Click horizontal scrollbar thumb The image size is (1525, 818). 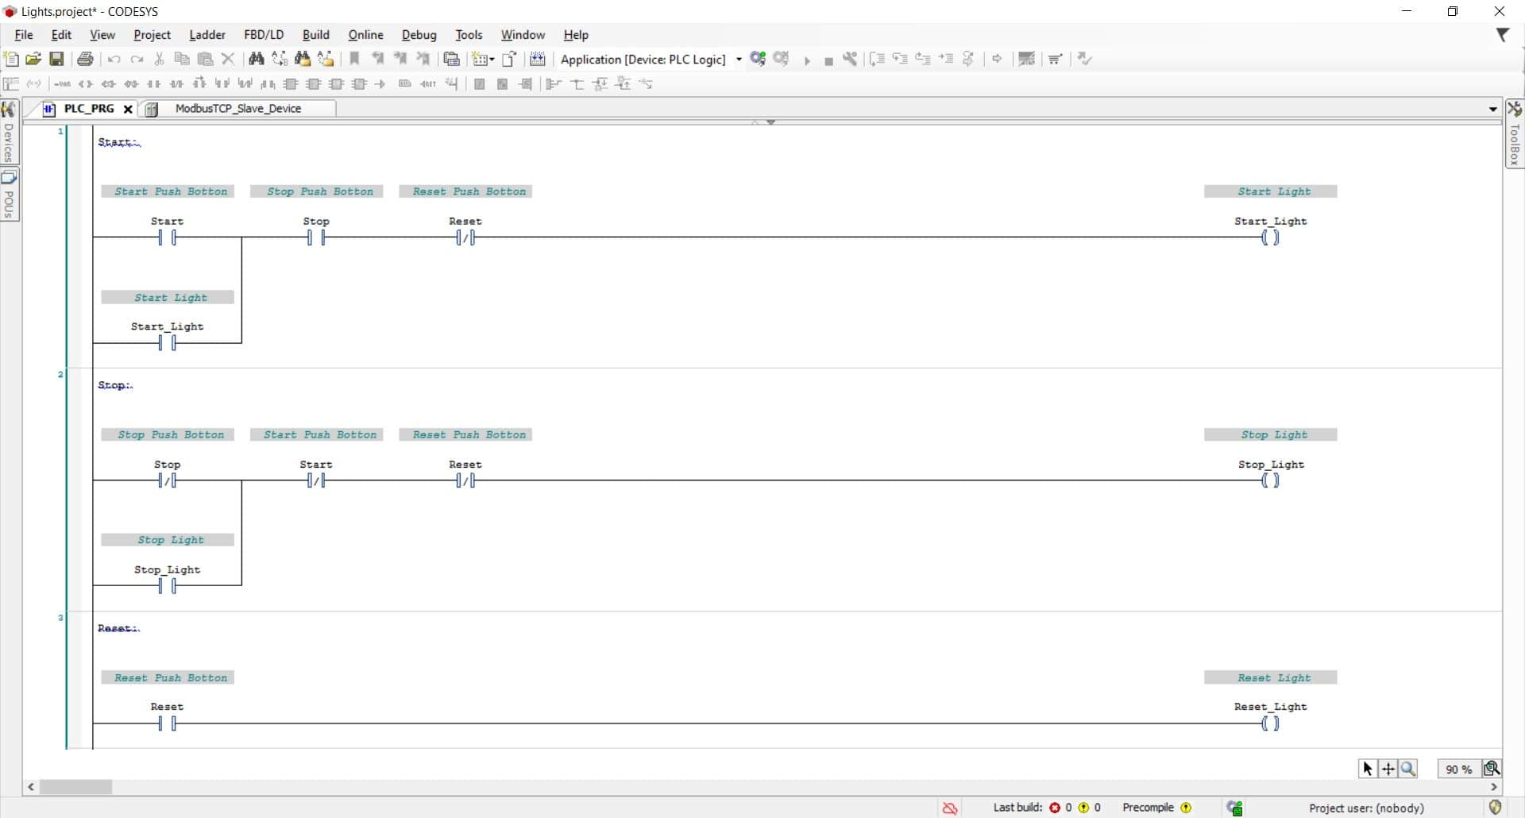pos(76,787)
